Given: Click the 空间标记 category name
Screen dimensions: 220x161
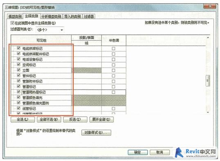Looking at the screenshot, I should pos(29,65).
